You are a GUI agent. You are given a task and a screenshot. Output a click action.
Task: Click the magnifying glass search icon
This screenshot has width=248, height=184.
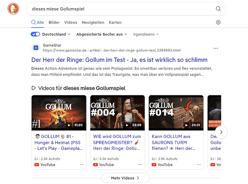click(x=218, y=8)
